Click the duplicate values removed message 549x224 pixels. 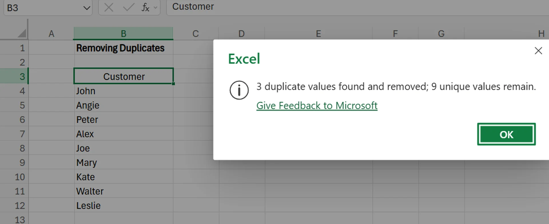(396, 86)
